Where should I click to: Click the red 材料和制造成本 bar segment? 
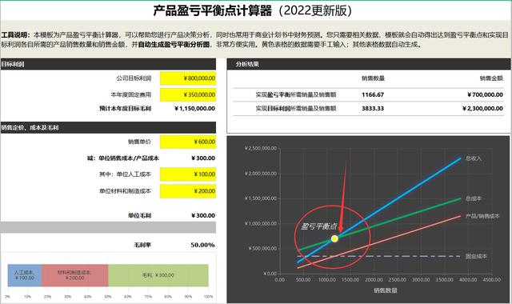coord(74,275)
